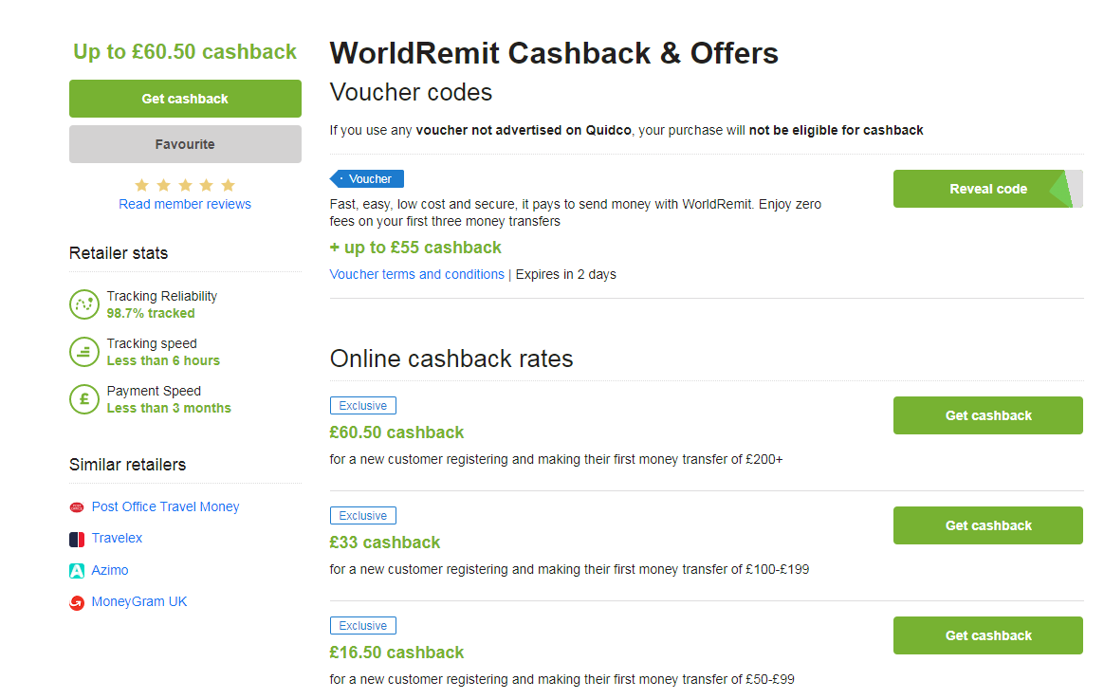Click the voucher description about zero fees
The height and width of the screenshot is (699, 1104).
575,212
